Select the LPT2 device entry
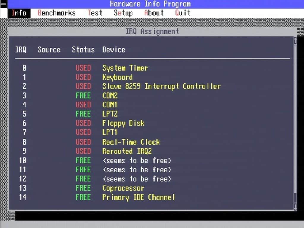This screenshot has height=228, width=304. (110, 114)
